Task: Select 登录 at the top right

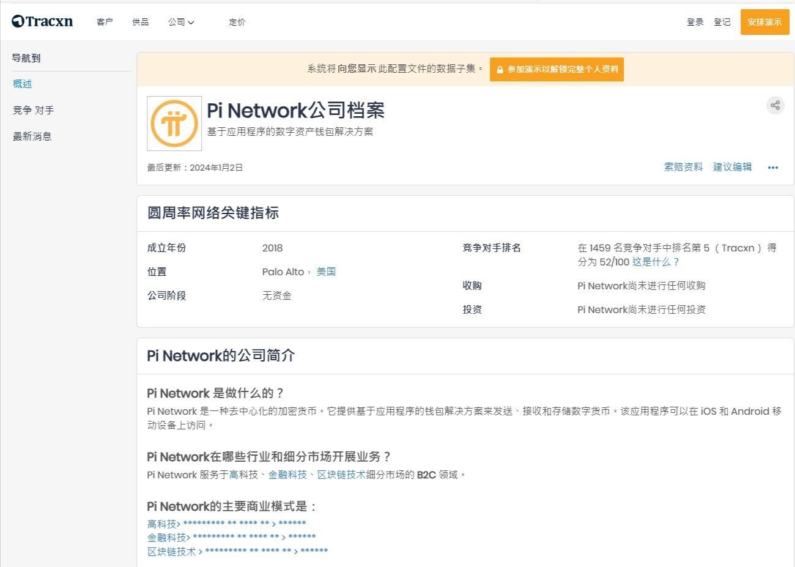Action: pyautogui.click(x=695, y=21)
